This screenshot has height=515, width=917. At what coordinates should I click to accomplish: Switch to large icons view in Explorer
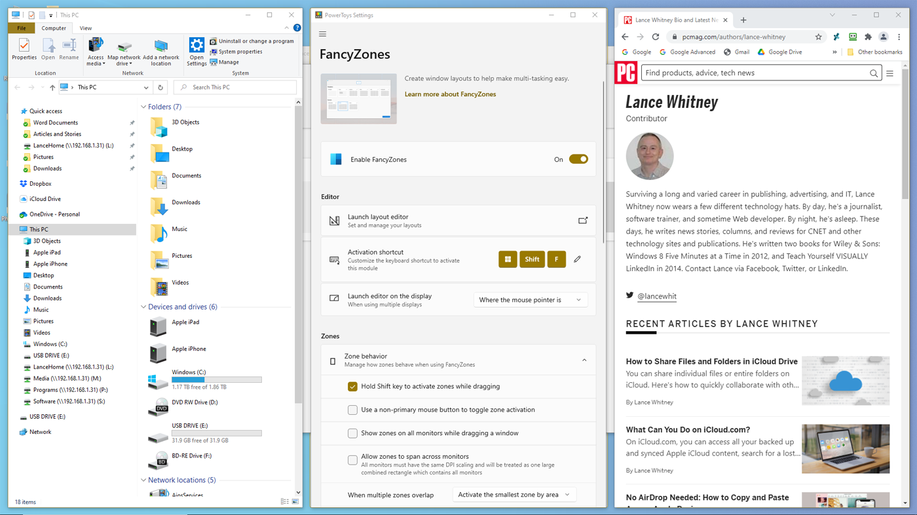[x=295, y=502]
